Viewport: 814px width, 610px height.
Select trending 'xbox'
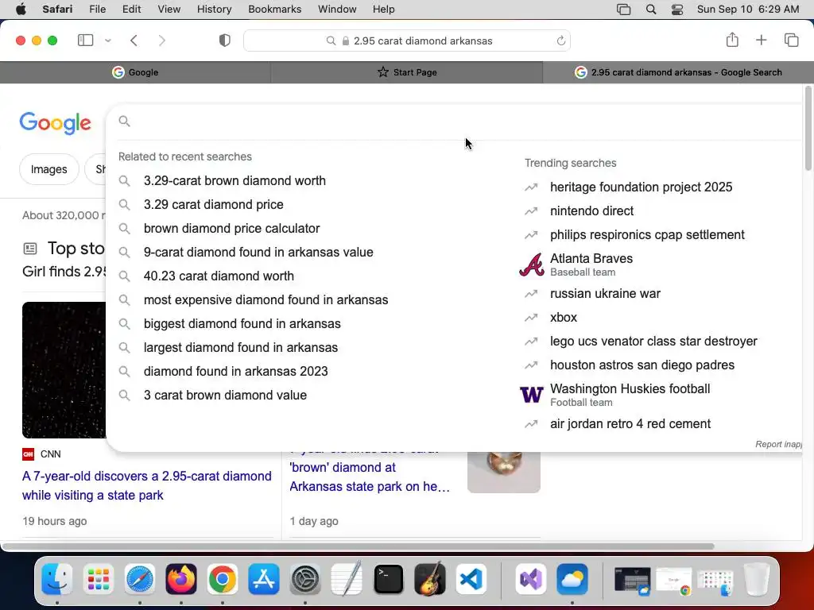564,318
